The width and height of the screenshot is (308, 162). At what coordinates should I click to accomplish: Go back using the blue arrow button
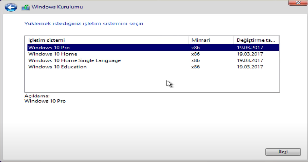click(x=11, y=8)
